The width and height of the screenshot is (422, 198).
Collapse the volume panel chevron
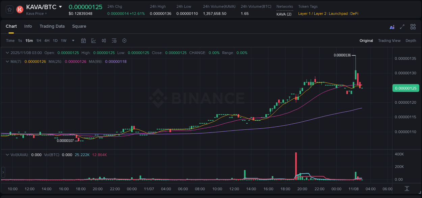click(x=7, y=155)
